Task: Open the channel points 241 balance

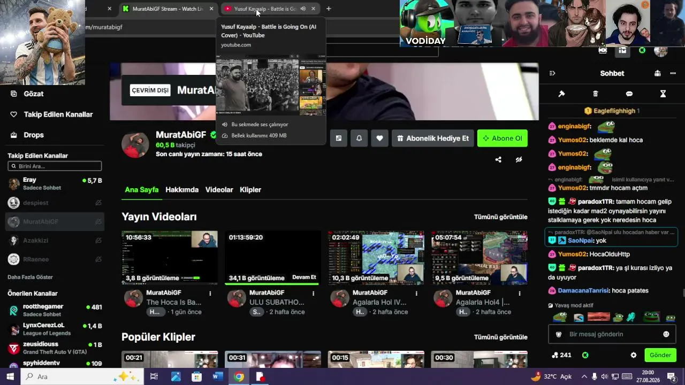Action: pos(561,355)
